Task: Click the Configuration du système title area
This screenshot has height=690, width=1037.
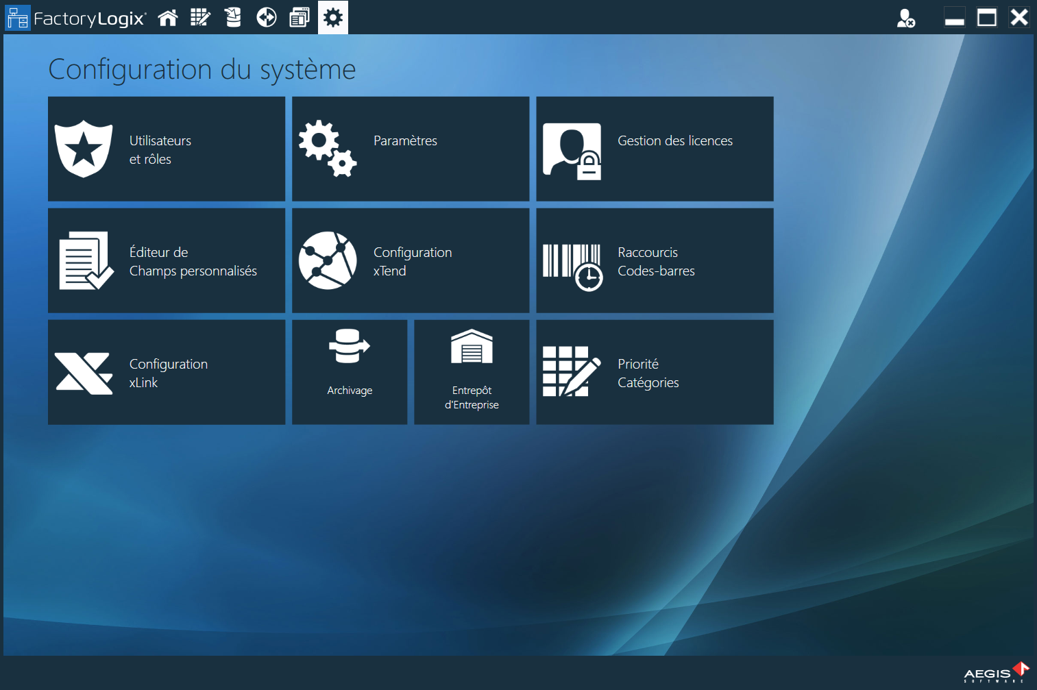Action: click(x=202, y=69)
